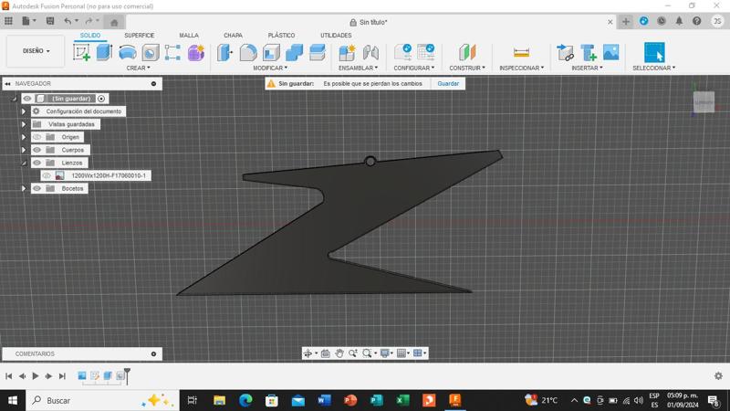Viewport: 730px width, 411px height.
Task: Select the Pan hand tool
Action: [x=339, y=353]
